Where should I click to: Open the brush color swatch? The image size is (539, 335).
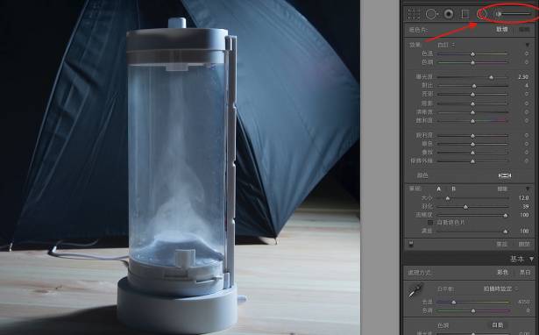[505, 175]
